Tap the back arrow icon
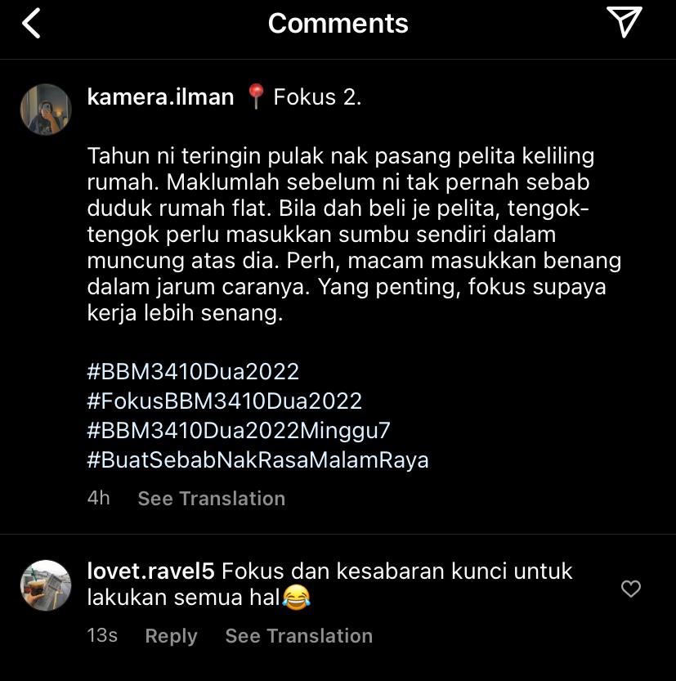676x681 pixels. [x=31, y=24]
